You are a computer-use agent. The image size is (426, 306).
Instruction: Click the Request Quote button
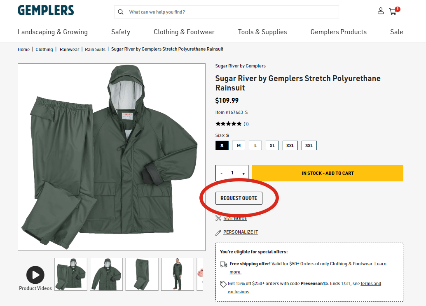click(239, 198)
